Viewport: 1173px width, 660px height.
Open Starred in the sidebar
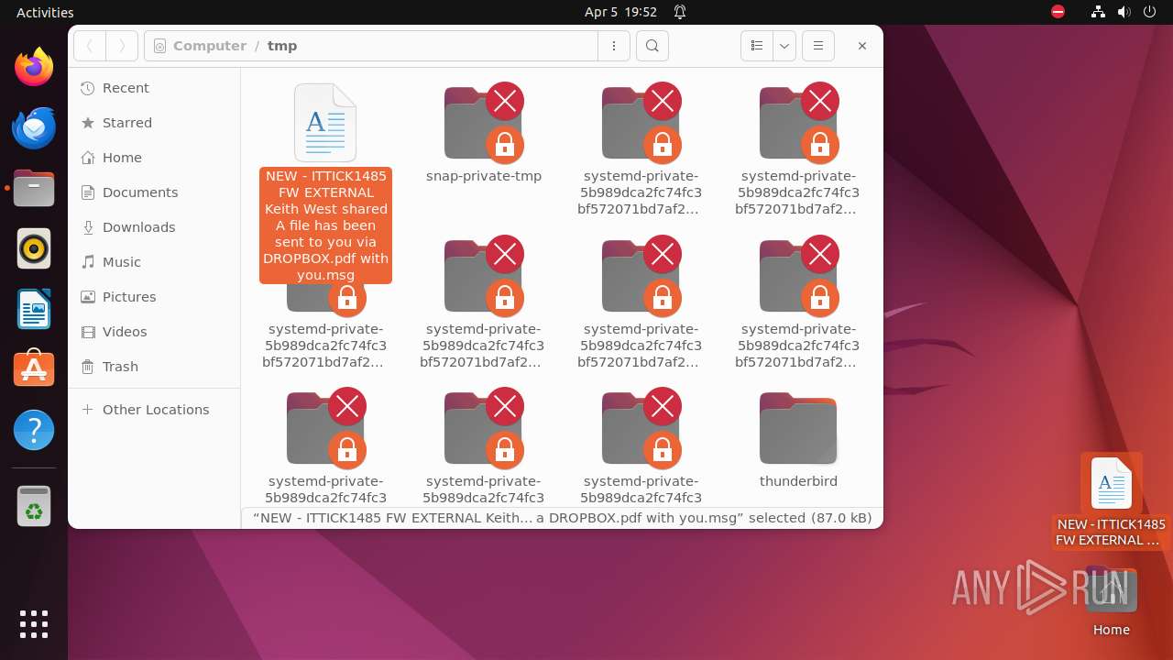coord(154,123)
